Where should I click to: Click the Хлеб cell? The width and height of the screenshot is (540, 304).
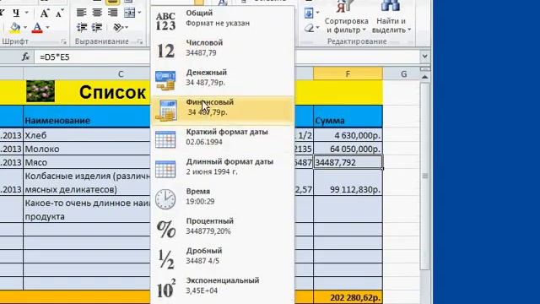point(87,135)
